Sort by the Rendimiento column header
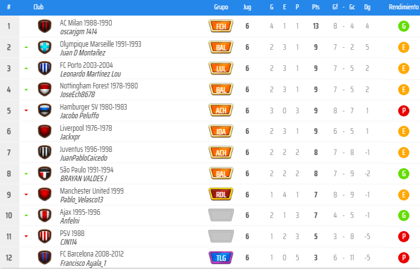420x269 pixels. [403, 6]
